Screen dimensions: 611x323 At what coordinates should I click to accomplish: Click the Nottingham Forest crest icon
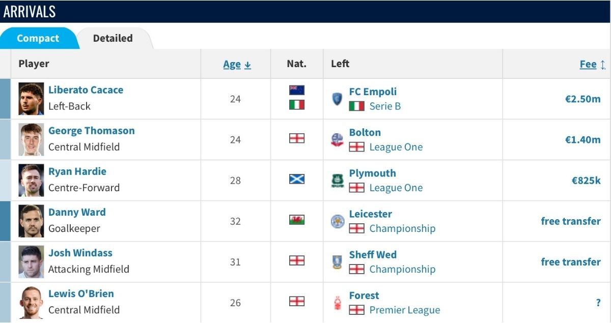(337, 303)
